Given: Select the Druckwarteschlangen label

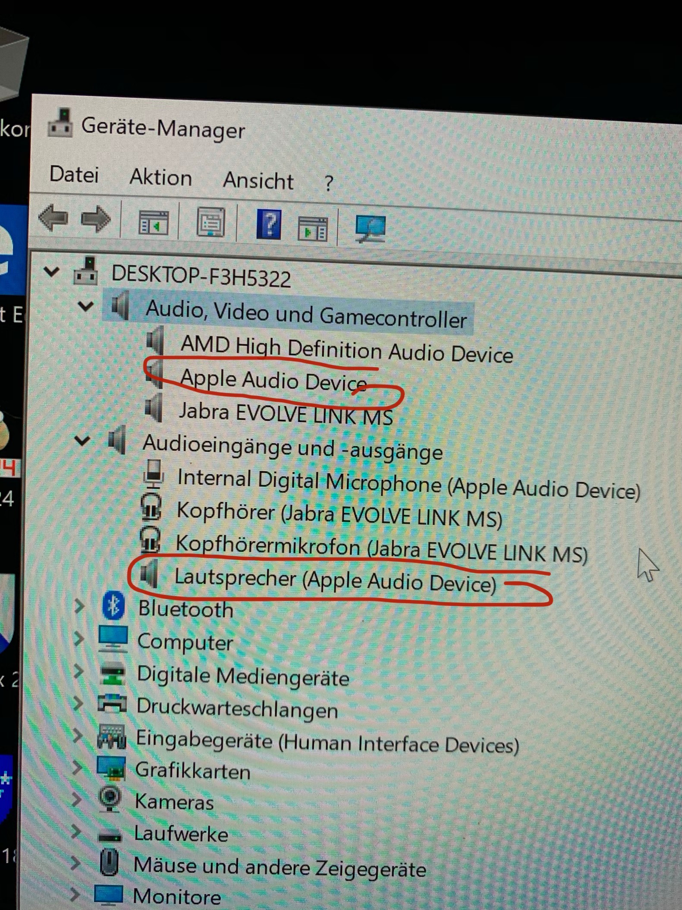Looking at the screenshot, I should click(237, 708).
